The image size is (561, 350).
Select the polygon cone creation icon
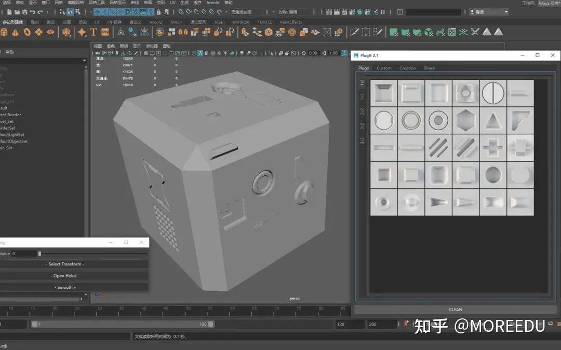pyautogui.click(x=15, y=32)
